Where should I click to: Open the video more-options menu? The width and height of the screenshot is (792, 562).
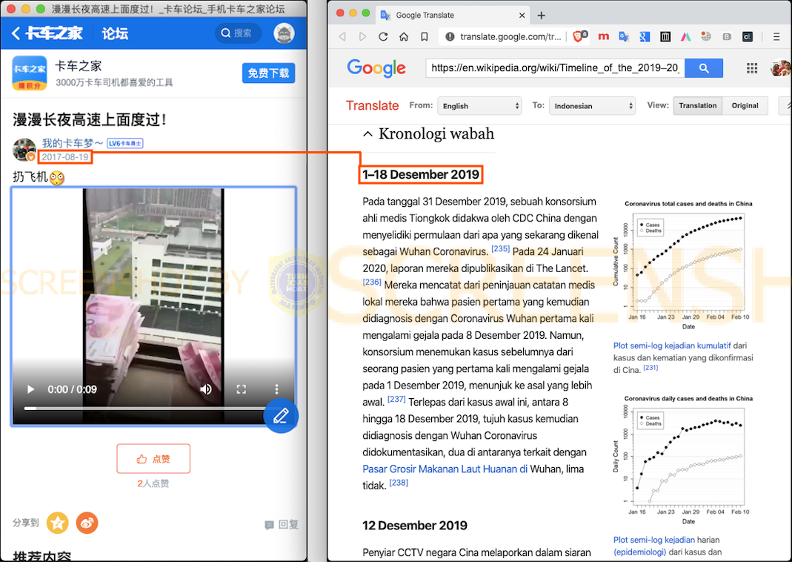click(x=276, y=389)
